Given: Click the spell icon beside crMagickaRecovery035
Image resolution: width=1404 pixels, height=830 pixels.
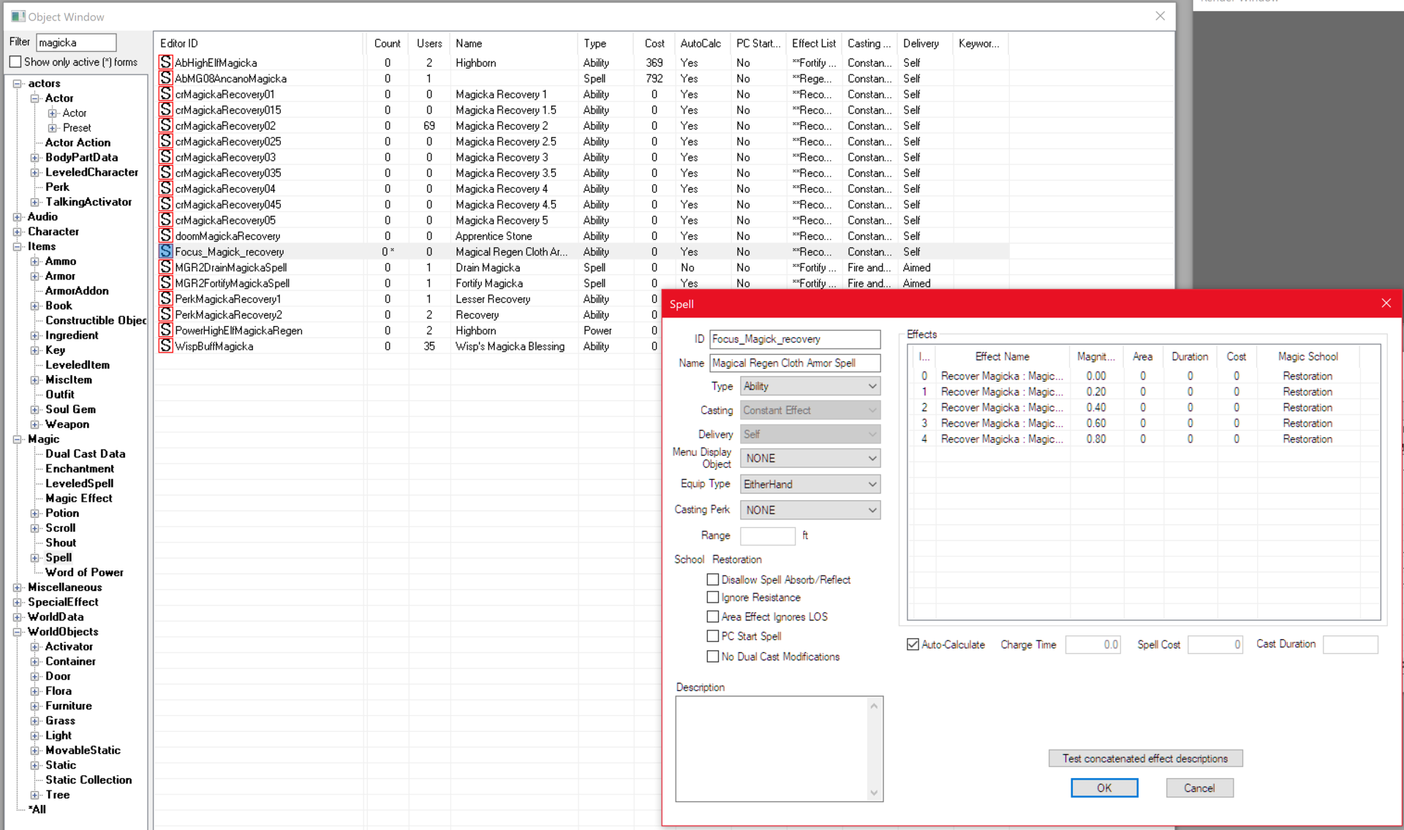Looking at the screenshot, I should tap(166, 173).
